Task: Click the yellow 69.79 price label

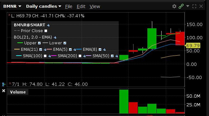Action: (x=193, y=46)
